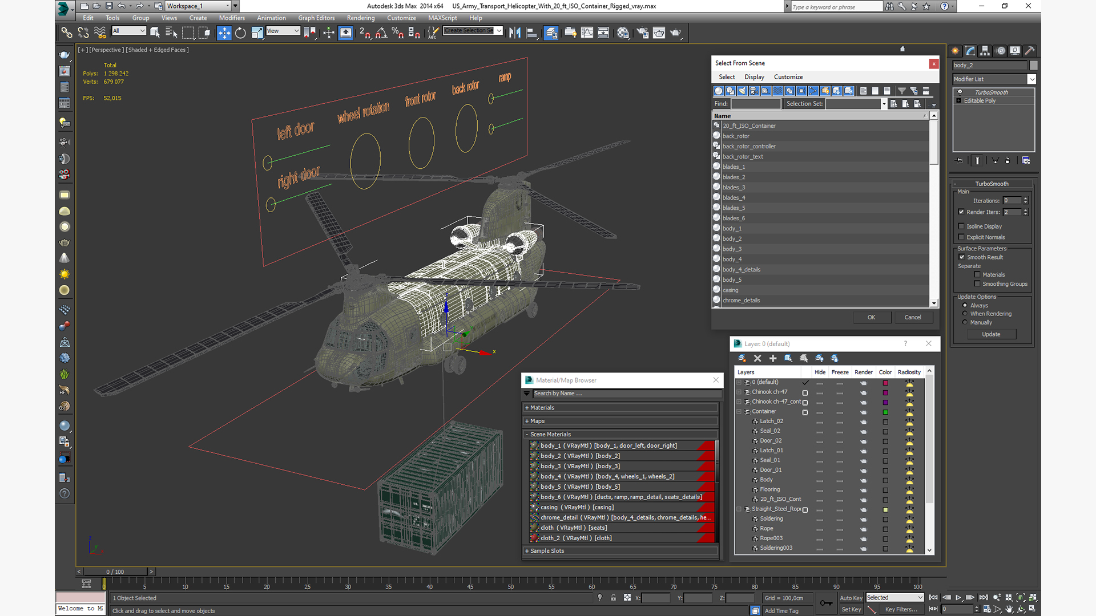Open Display menu in Select From Scene
1096x616 pixels.
click(x=754, y=77)
